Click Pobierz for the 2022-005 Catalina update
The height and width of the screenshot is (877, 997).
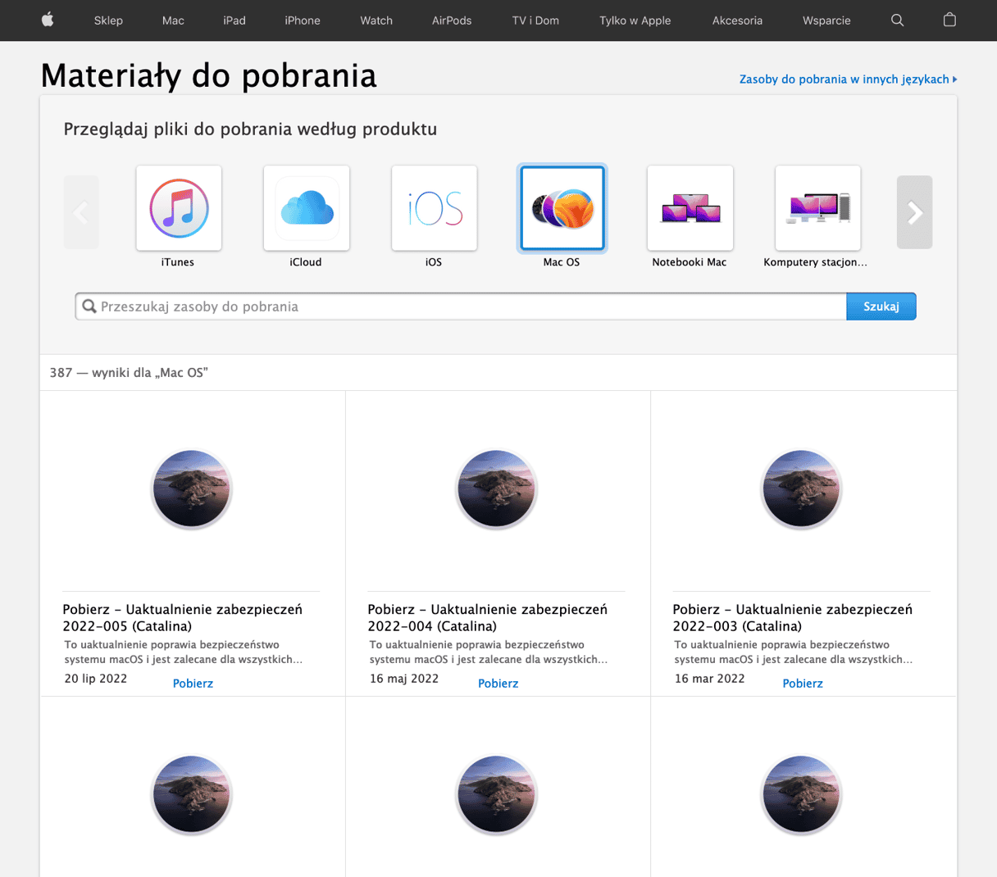pos(193,684)
